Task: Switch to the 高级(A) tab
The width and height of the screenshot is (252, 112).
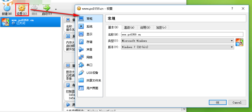Action: coord(129,28)
